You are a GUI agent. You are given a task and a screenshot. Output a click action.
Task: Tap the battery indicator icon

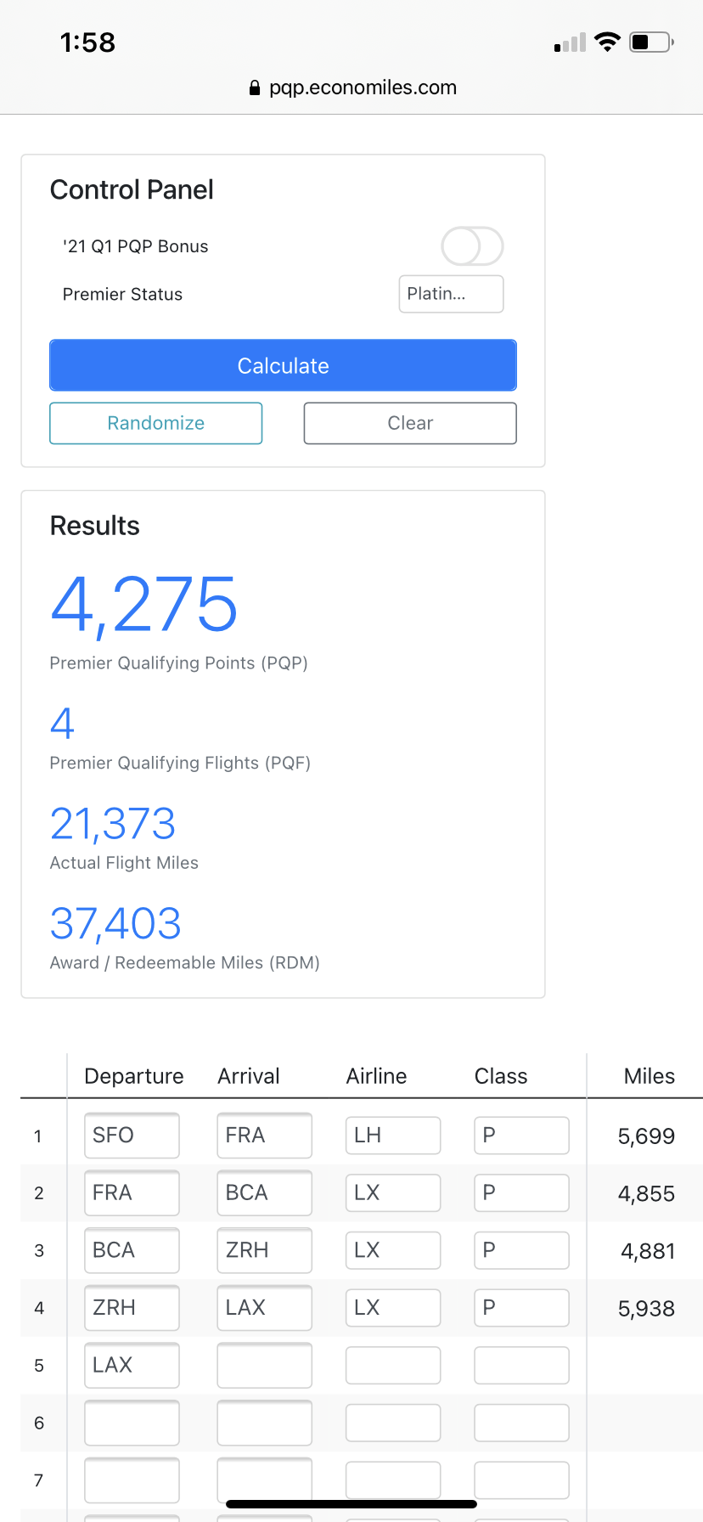pos(651,42)
